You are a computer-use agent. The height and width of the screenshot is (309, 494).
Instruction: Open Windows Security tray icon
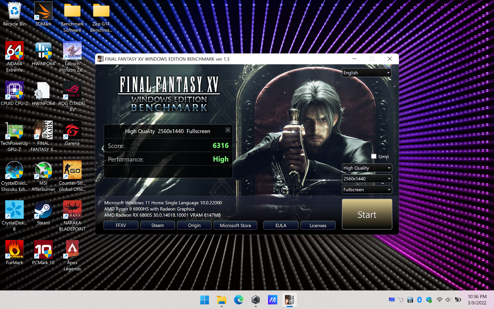pos(429,300)
